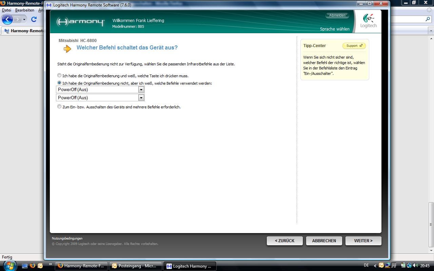Select 'Originalfernbedienung nicht' radio option

[x=59, y=83]
